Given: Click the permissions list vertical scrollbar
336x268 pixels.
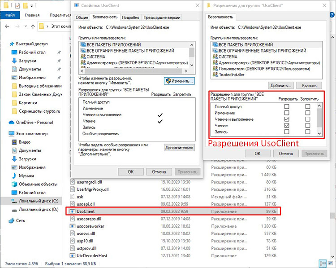Looking at the screenshot, I should click(x=319, y=119).
